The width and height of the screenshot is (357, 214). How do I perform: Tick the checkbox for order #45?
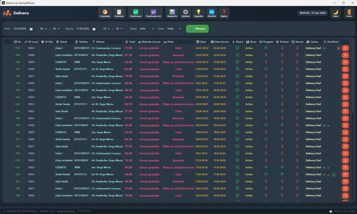tap(8, 83)
